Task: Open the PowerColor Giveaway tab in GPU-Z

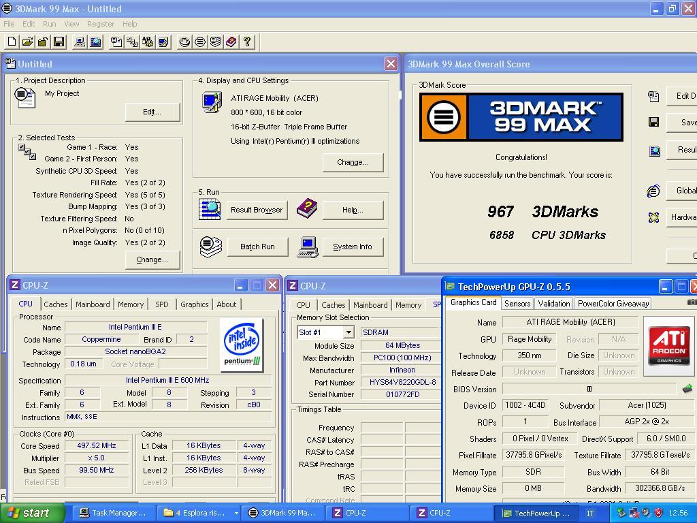Action: tap(613, 303)
